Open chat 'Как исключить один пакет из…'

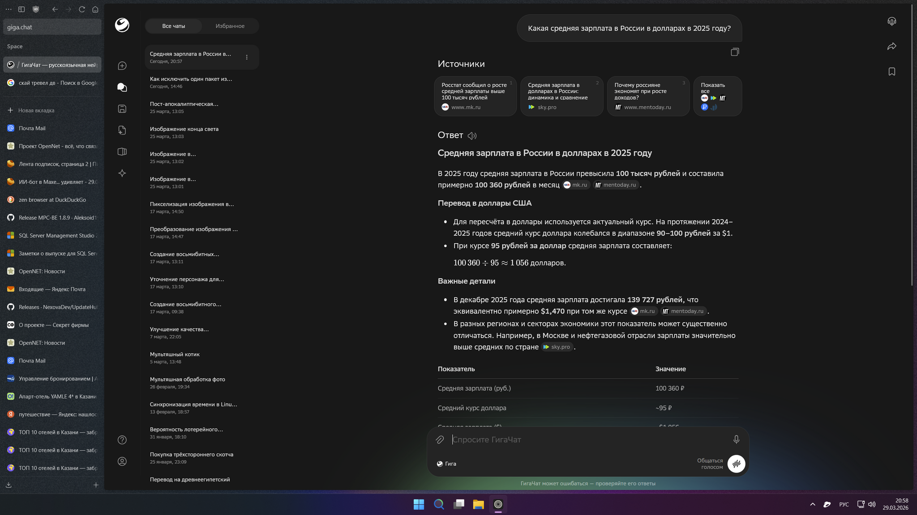tap(202, 82)
